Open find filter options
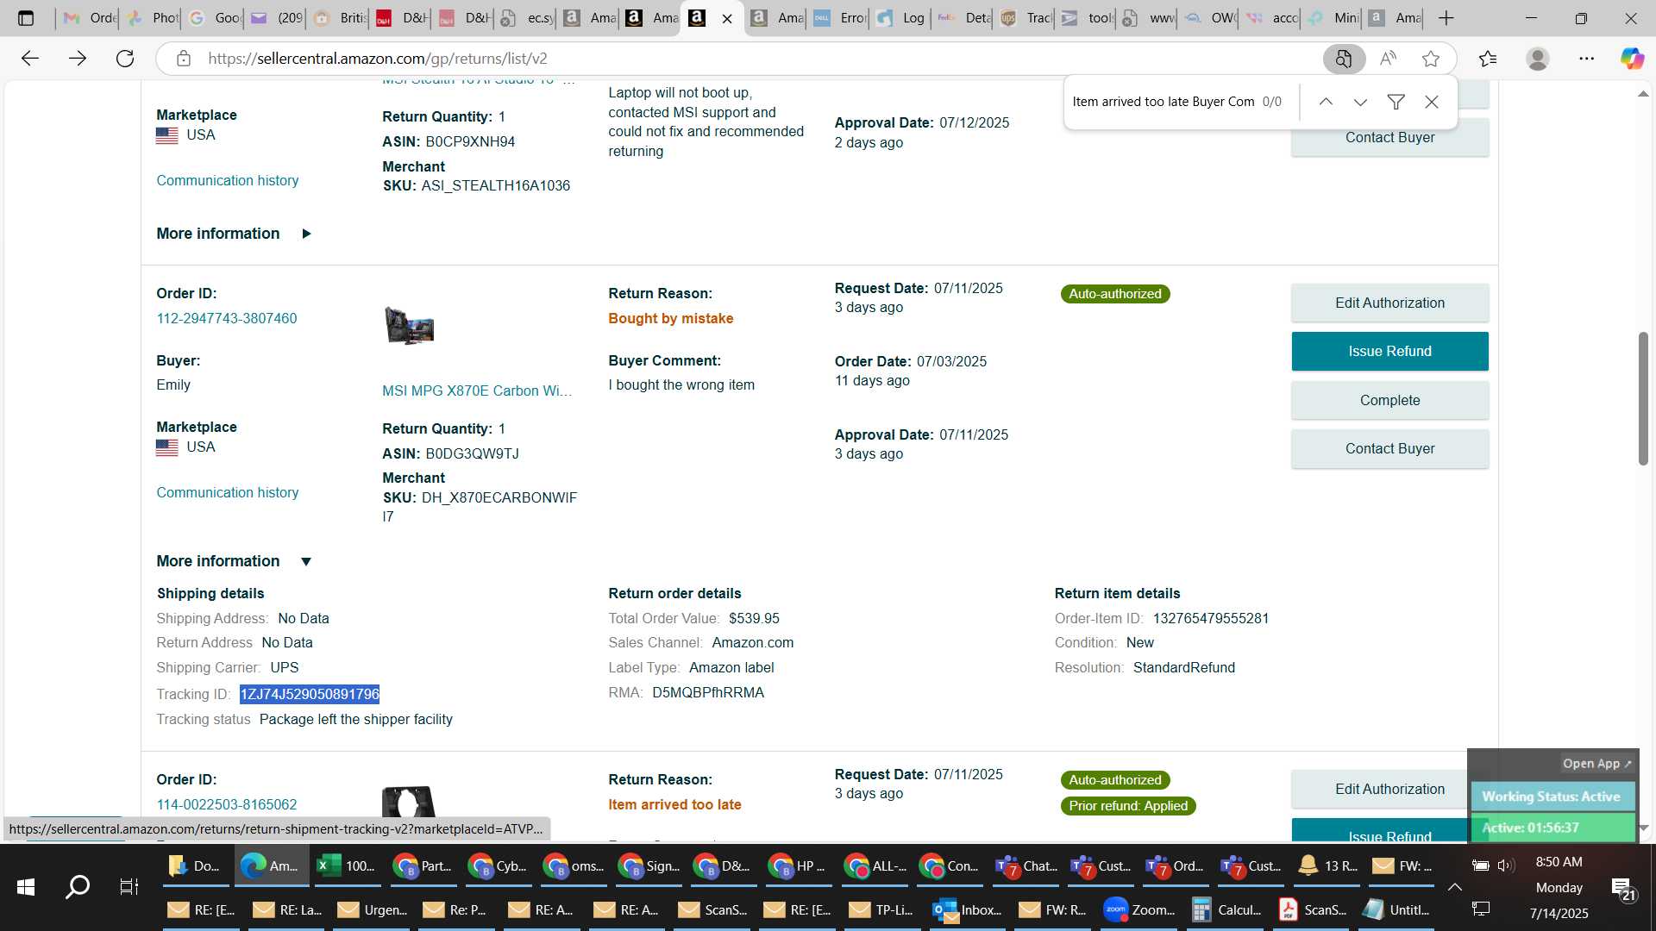 1396,102
